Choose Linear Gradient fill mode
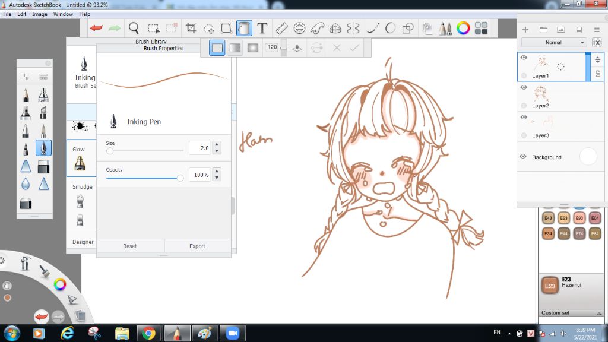Screen dimensions: 608x342 click(x=235, y=47)
